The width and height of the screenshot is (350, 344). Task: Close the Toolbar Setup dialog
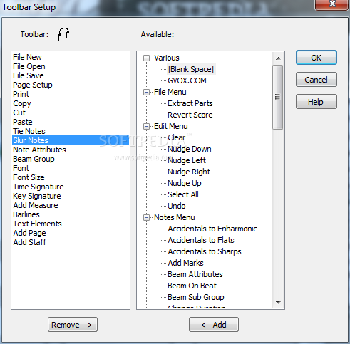331,4
